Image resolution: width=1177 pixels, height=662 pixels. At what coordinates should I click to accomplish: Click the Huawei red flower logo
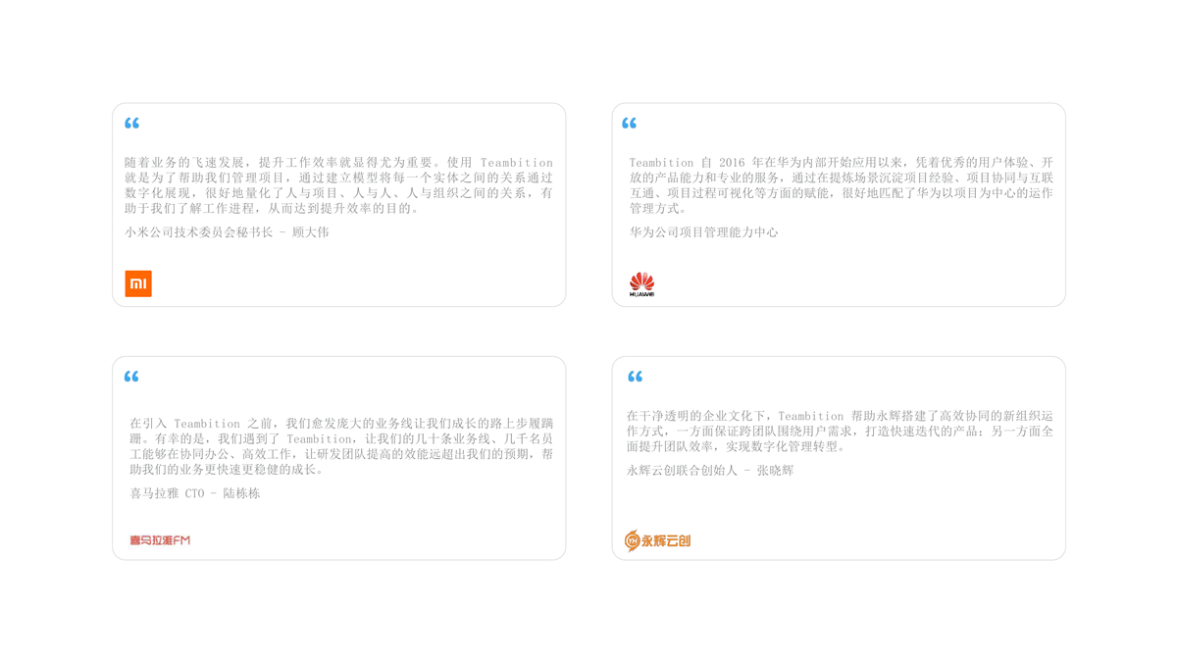[x=641, y=284]
